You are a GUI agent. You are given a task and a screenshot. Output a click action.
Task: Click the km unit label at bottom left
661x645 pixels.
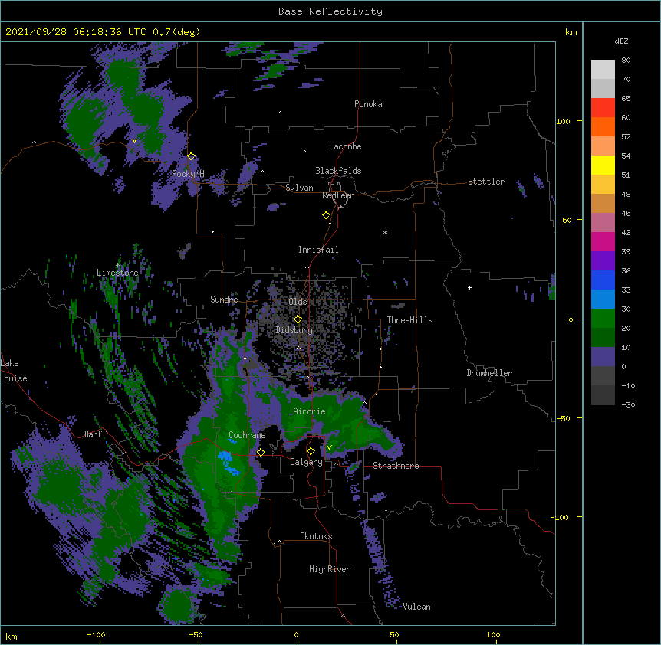[12, 636]
